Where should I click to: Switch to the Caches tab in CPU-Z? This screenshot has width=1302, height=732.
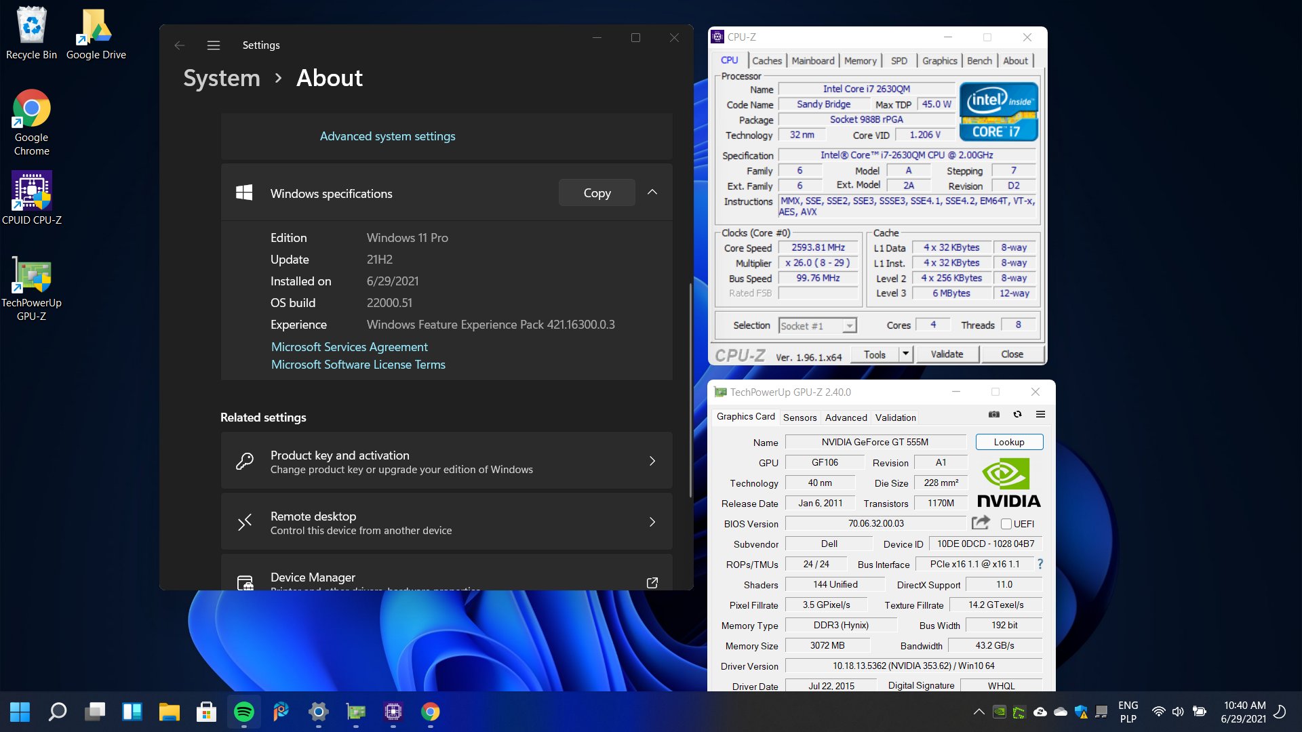point(767,60)
